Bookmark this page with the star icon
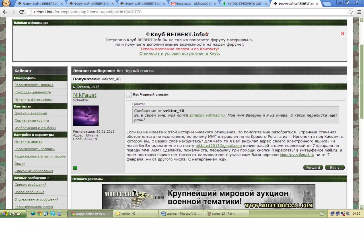364x234 pixels. pos(350,12)
